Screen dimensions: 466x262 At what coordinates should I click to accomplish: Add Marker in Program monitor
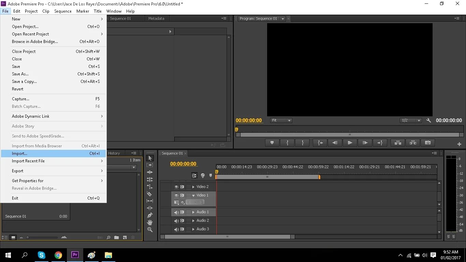272,143
